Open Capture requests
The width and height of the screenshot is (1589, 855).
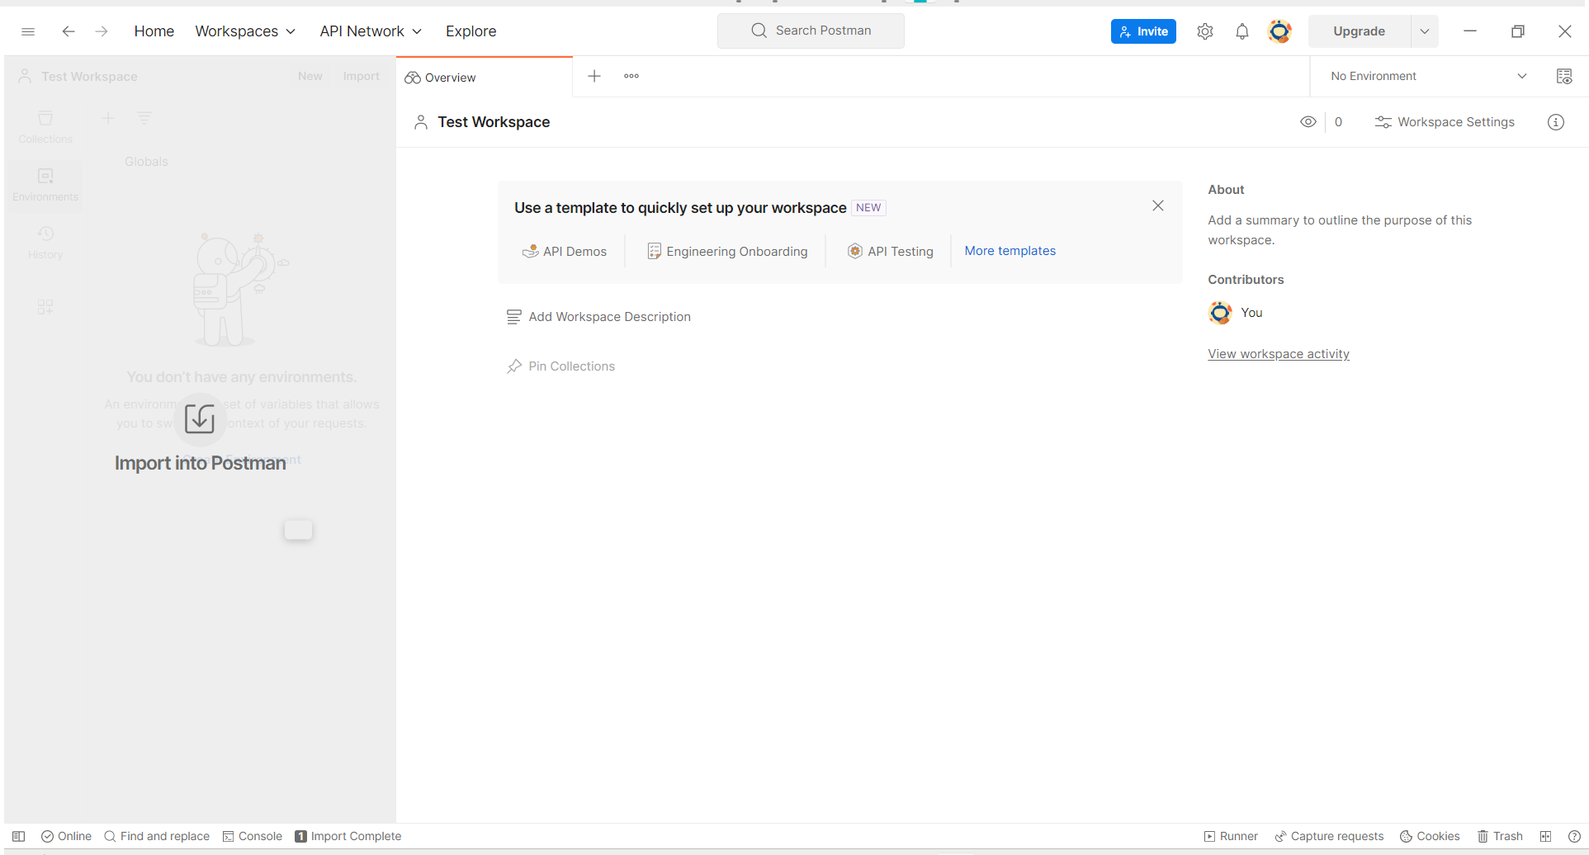pos(1329,836)
